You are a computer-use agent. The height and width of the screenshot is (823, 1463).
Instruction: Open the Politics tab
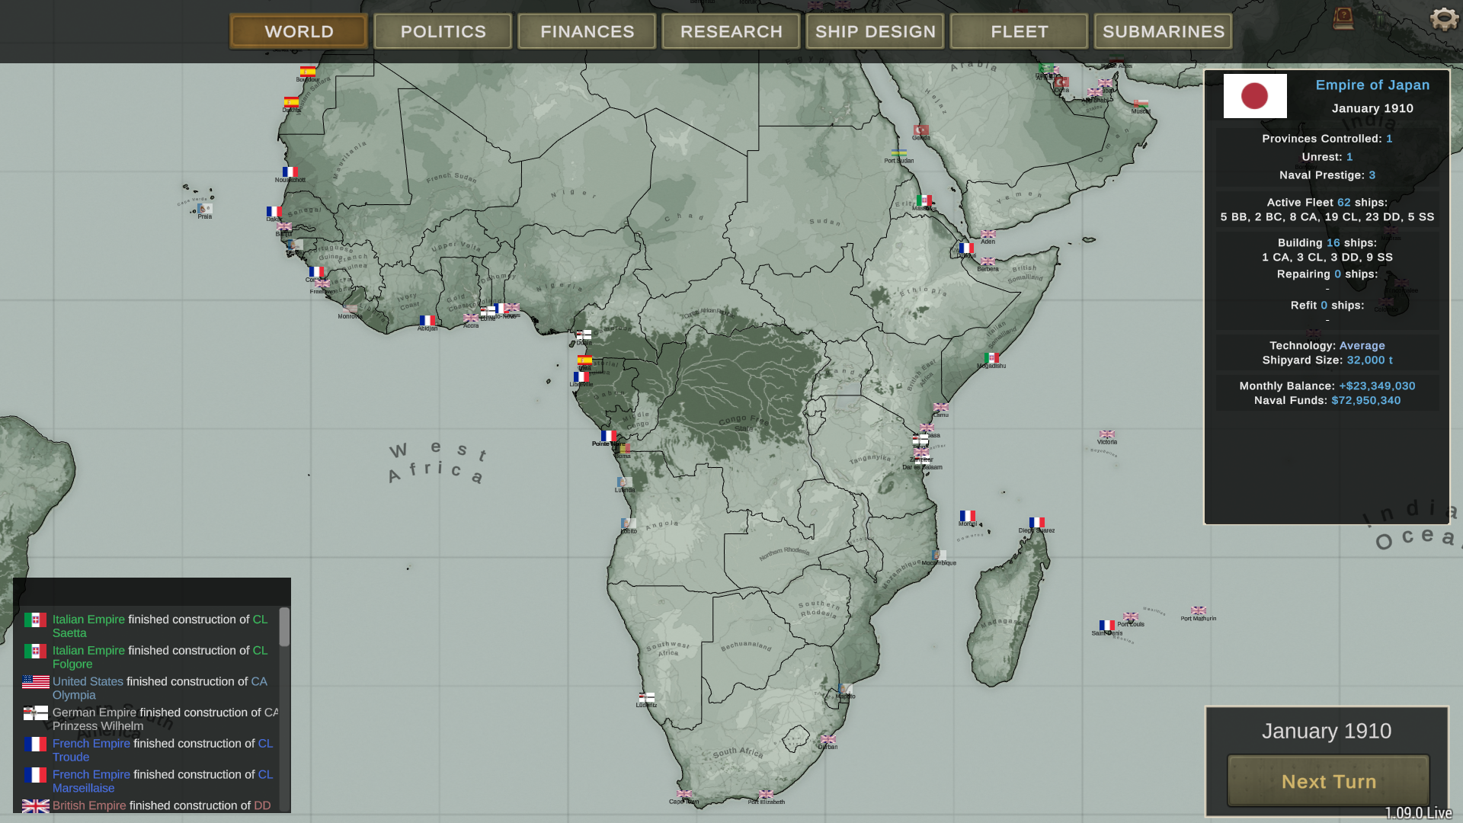click(x=443, y=31)
